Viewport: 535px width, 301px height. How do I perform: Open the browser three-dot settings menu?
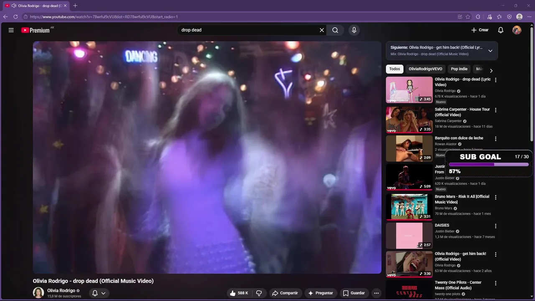pyautogui.click(x=530, y=17)
